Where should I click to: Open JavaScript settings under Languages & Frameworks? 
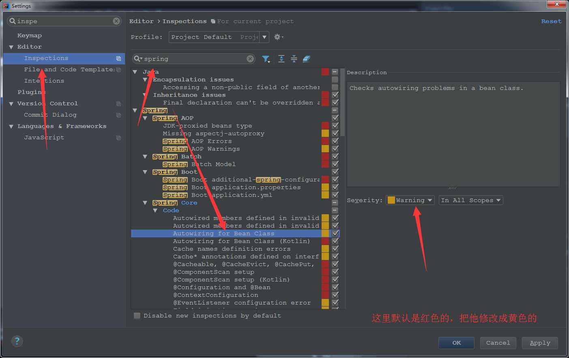pos(44,138)
